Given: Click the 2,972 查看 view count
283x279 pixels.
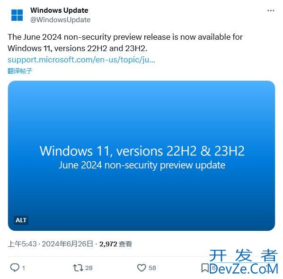Looking at the screenshot, I should (115, 244).
